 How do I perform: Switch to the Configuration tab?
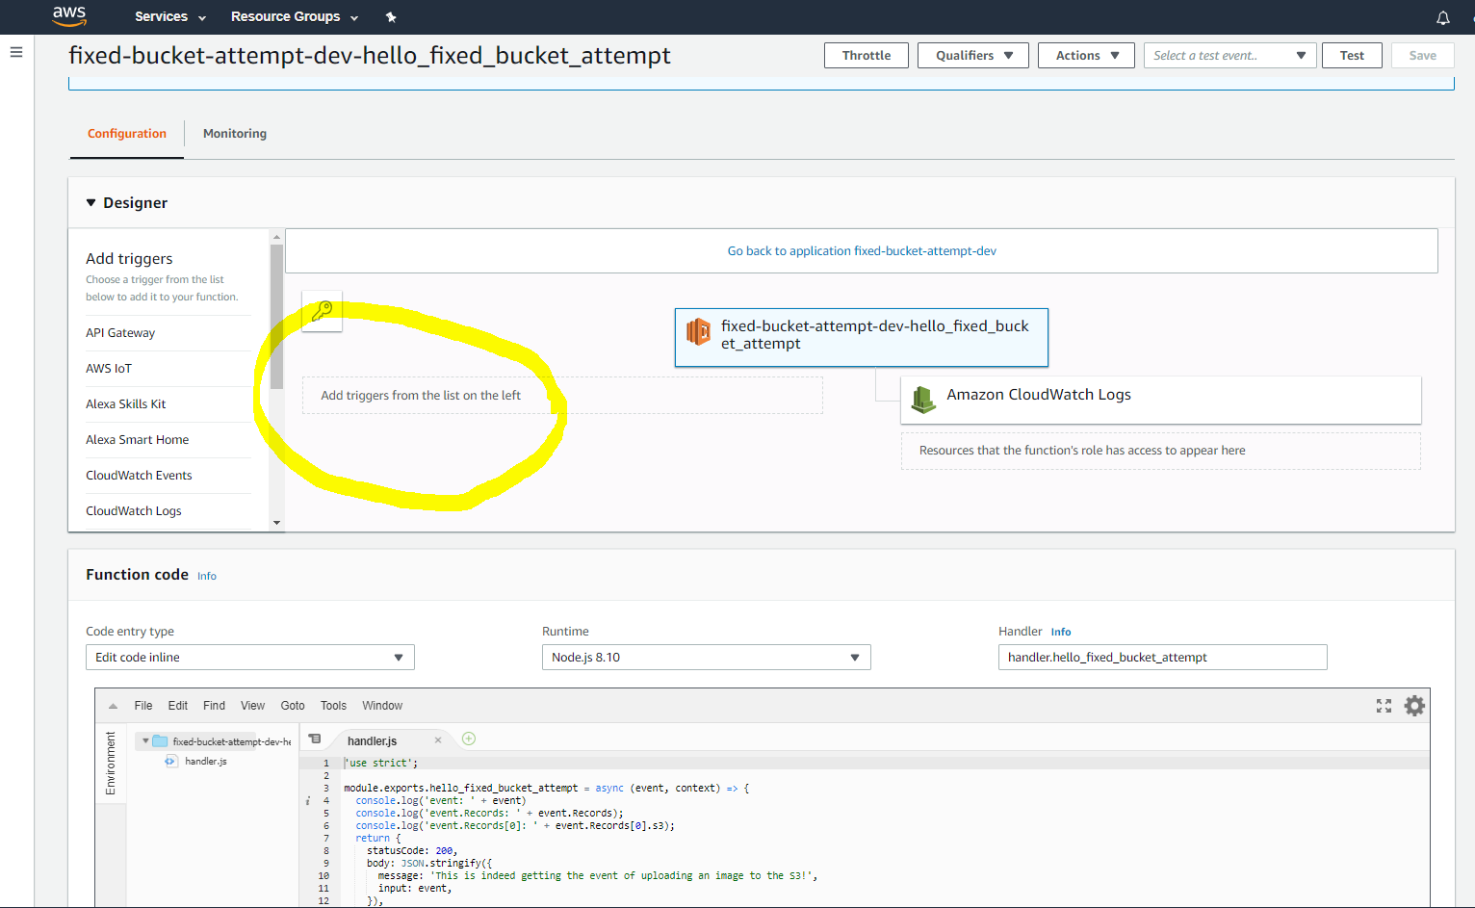pos(127,134)
